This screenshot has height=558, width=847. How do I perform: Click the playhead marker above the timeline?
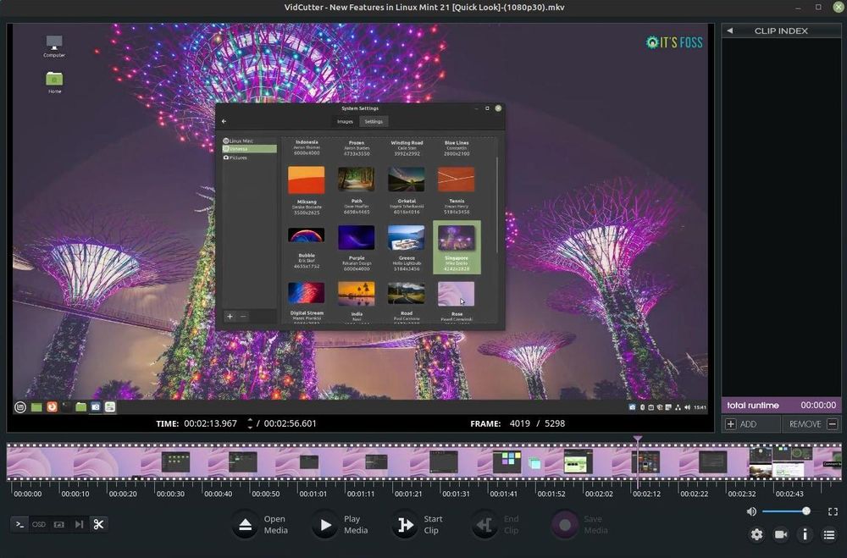tap(638, 439)
